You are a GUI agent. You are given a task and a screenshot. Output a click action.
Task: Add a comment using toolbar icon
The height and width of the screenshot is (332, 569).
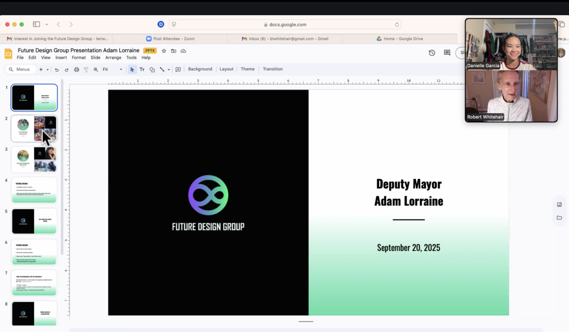click(x=178, y=69)
